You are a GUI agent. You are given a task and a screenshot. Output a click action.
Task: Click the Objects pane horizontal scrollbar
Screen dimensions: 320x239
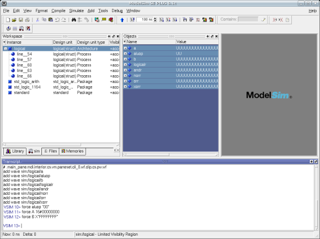tap(170, 155)
